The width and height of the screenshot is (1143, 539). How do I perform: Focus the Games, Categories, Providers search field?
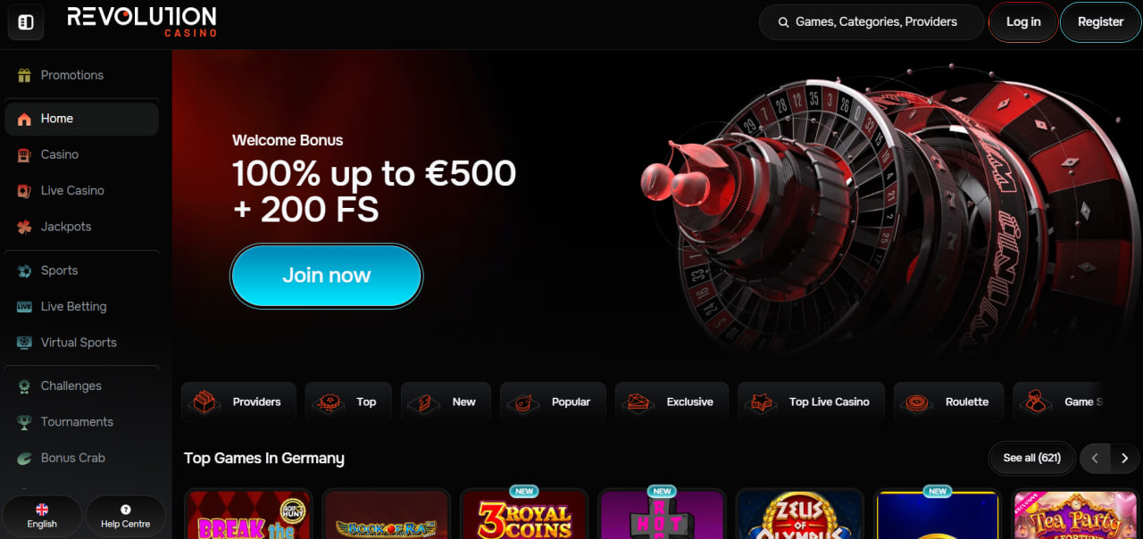[x=871, y=22]
